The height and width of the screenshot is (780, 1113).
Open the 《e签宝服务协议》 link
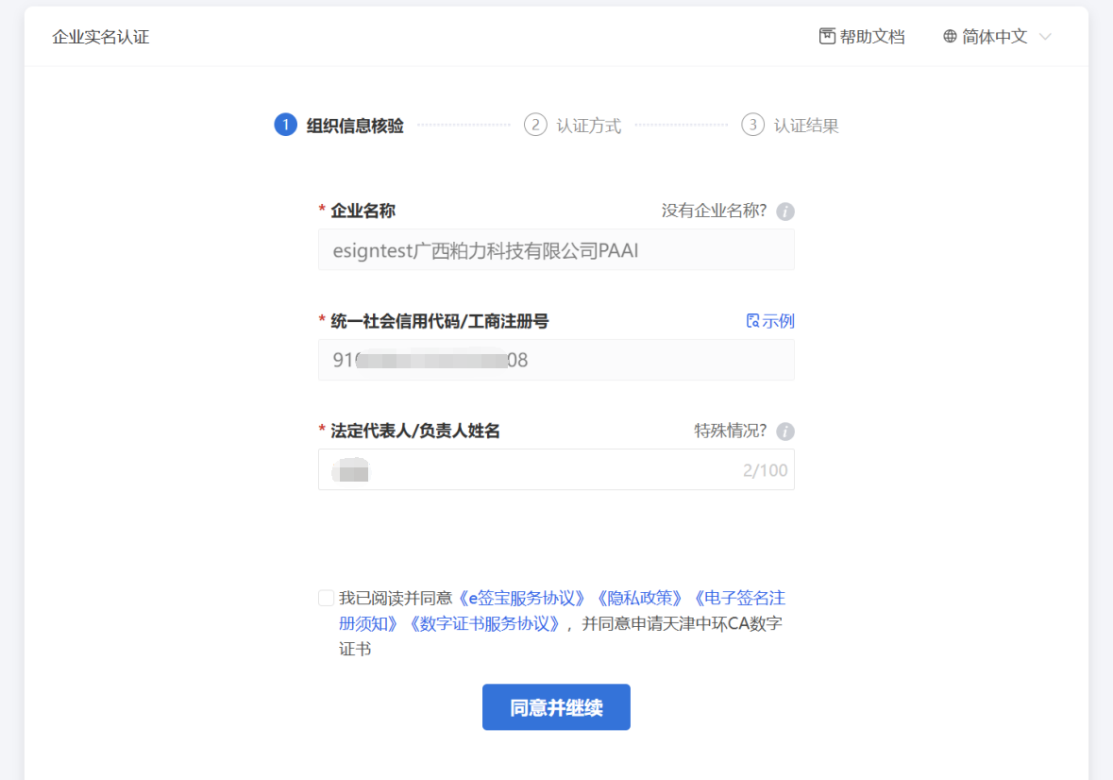click(522, 598)
